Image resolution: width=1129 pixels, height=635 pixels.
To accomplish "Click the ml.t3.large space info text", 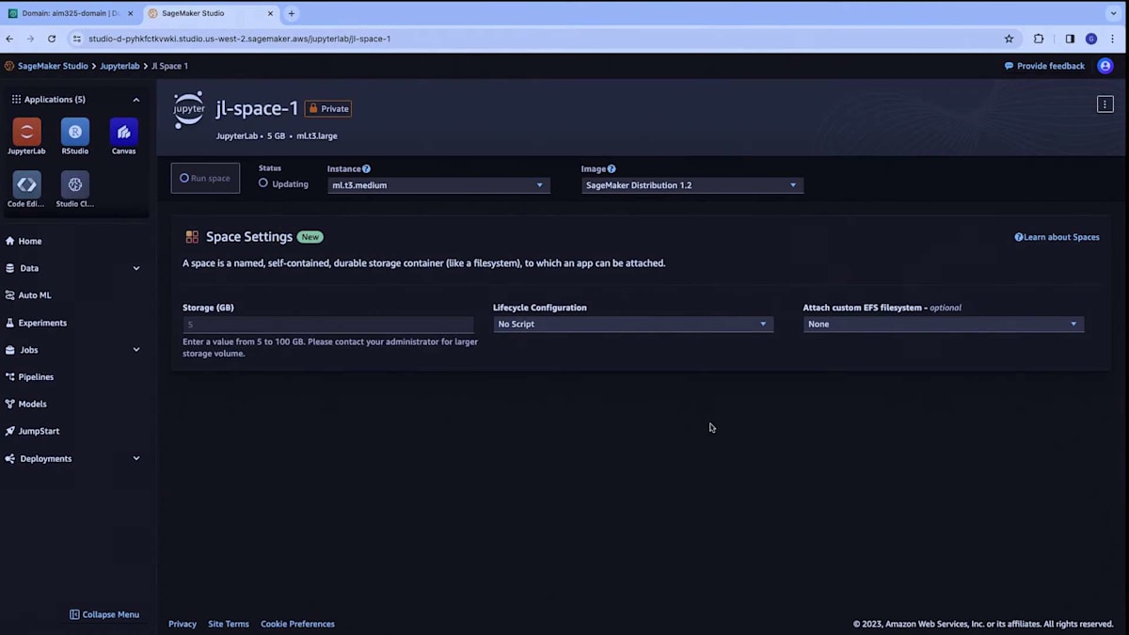I will pyautogui.click(x=317, y=135).
